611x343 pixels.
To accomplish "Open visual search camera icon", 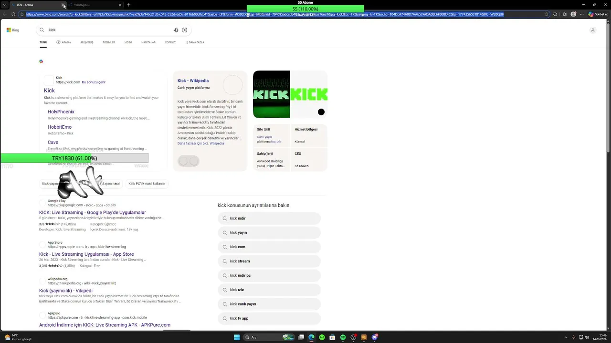I will point(185,30).
